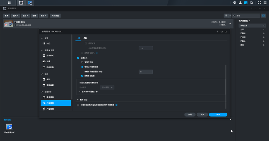Toggle the greyed 忽略靜止的人 checkbox
This screenshot has height=141, width=269.
pos(82,53)
